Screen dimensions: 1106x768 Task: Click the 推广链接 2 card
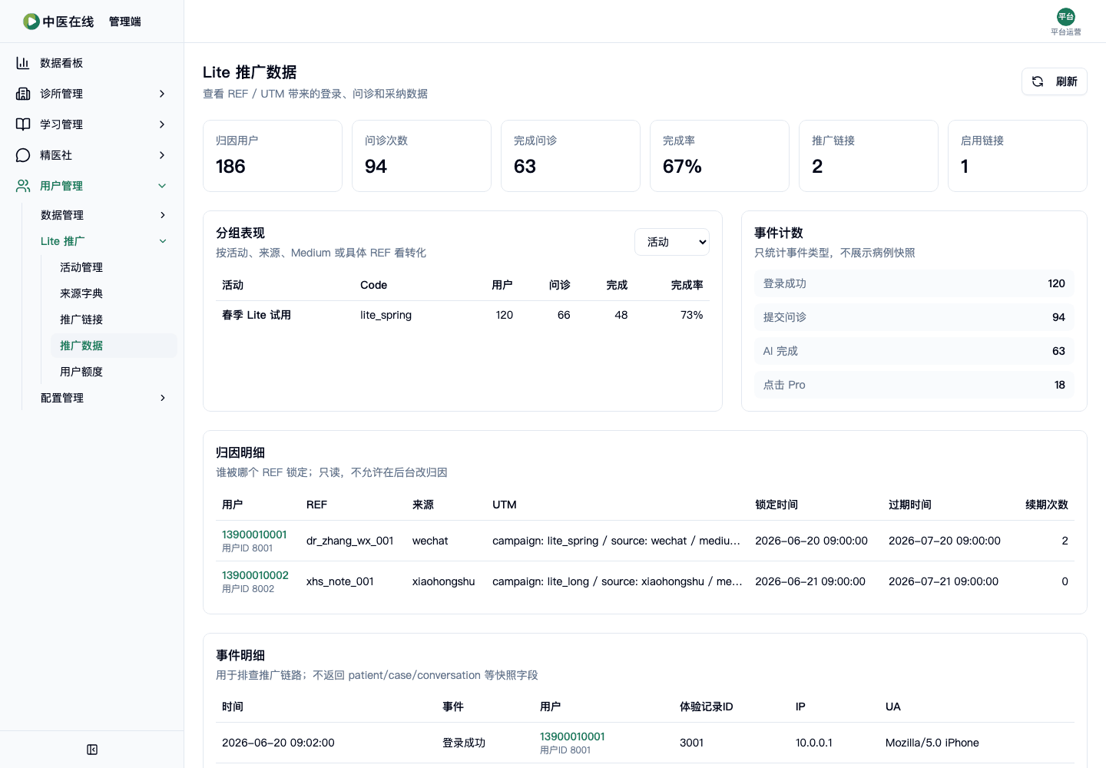click(x=869, y=156)
